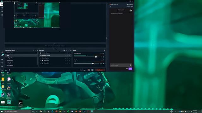Open Microsoft Edge from the taskbar
Viewport: 202px width, 113px height.
click(52, 111)
